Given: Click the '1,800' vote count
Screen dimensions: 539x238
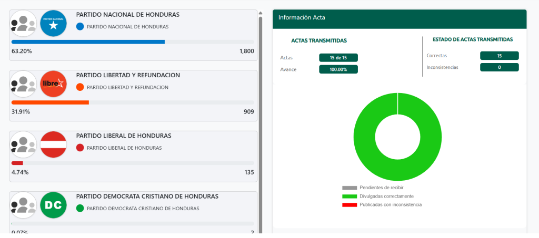Looking at the screenshot, I should tap(247, 51).
